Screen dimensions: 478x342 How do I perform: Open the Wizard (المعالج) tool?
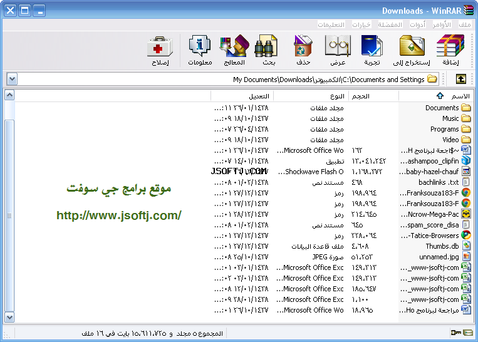tap(234, 49)
